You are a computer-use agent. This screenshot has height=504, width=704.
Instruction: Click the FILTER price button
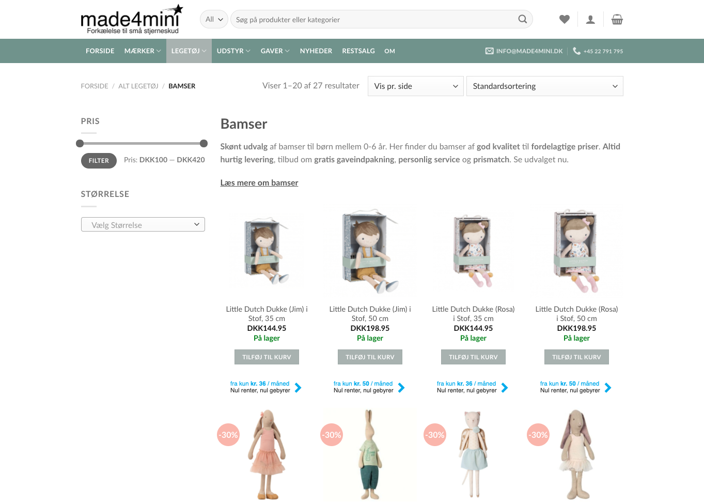pyautogui.click(x=99, y=161)
